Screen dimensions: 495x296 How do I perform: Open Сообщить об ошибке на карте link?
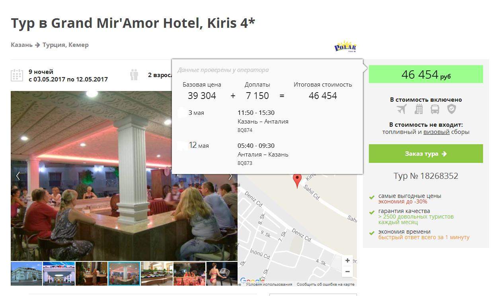[x=325, y=284]
